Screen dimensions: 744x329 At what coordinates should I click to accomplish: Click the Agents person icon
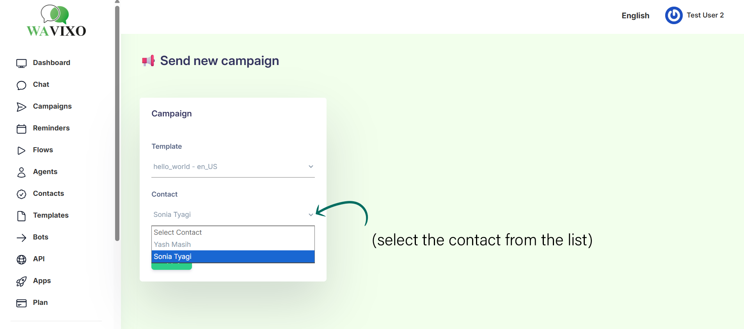coord(21,172)
